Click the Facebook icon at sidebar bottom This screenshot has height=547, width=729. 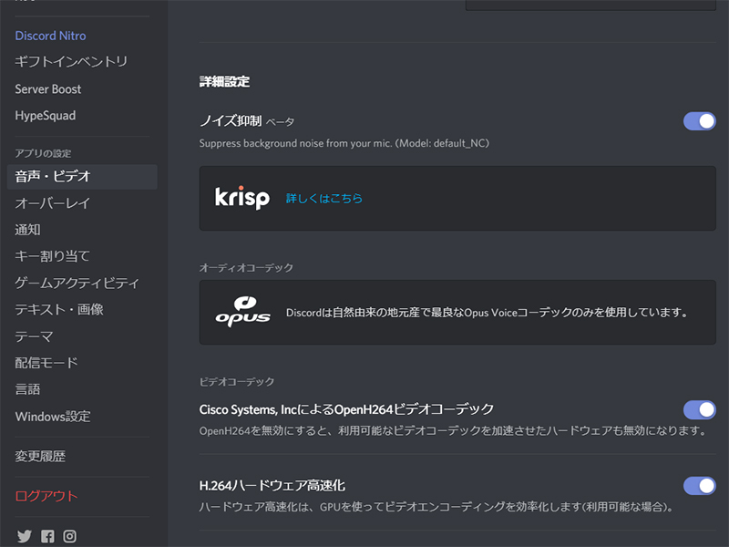[47, 536]
